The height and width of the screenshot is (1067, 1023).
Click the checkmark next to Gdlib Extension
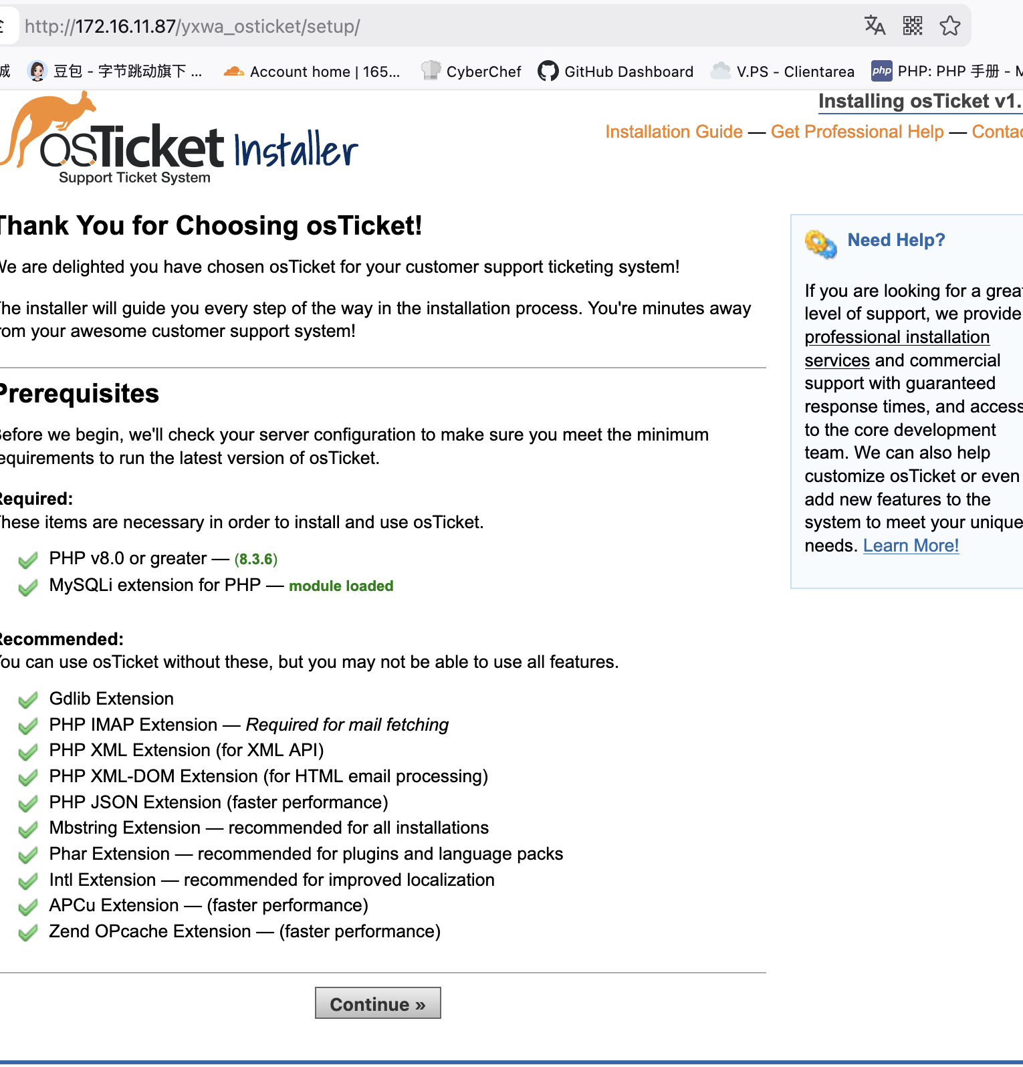(28, 700)
